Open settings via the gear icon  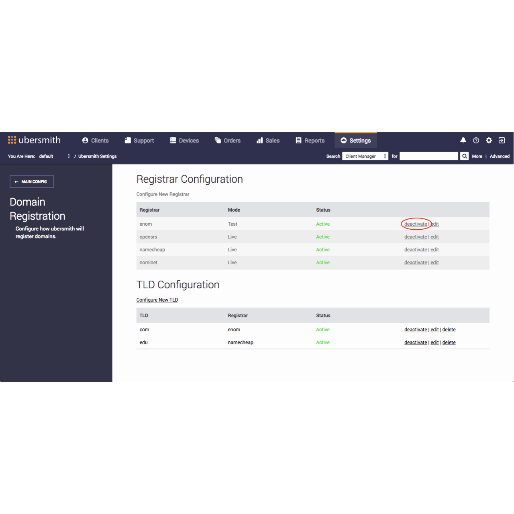[489, 140]
